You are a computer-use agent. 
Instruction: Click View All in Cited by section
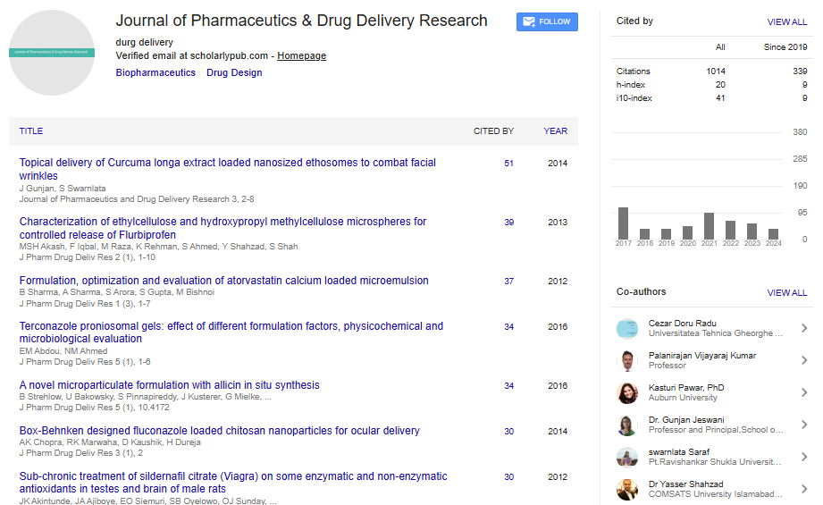pos(786,21)
